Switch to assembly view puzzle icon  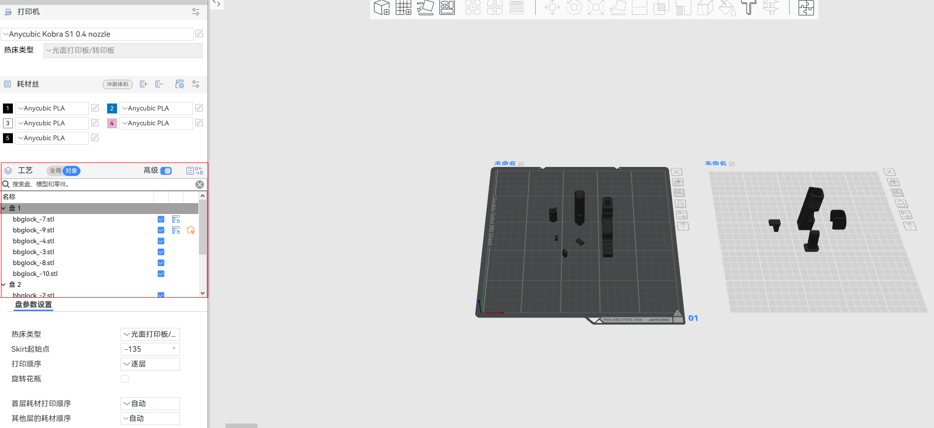pyautogui.click(x=806, y=7)
